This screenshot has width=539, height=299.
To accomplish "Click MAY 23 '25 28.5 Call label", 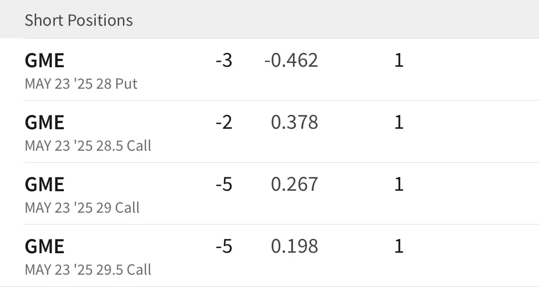I will click(88, 145).
